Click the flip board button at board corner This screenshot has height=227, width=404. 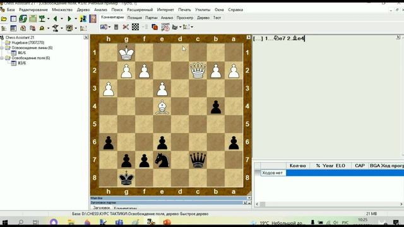click(248, 38)
